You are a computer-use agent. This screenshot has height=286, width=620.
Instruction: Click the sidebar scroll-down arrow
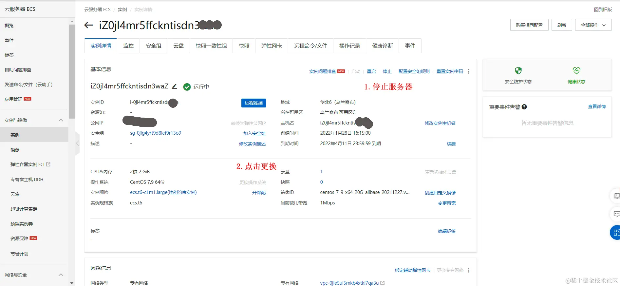(72, 283)
